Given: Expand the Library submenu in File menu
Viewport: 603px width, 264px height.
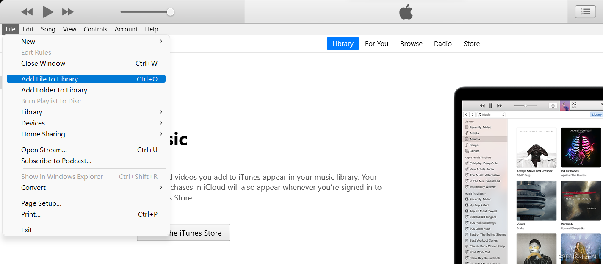Looking at the screenshot, I should pos(161,112).
